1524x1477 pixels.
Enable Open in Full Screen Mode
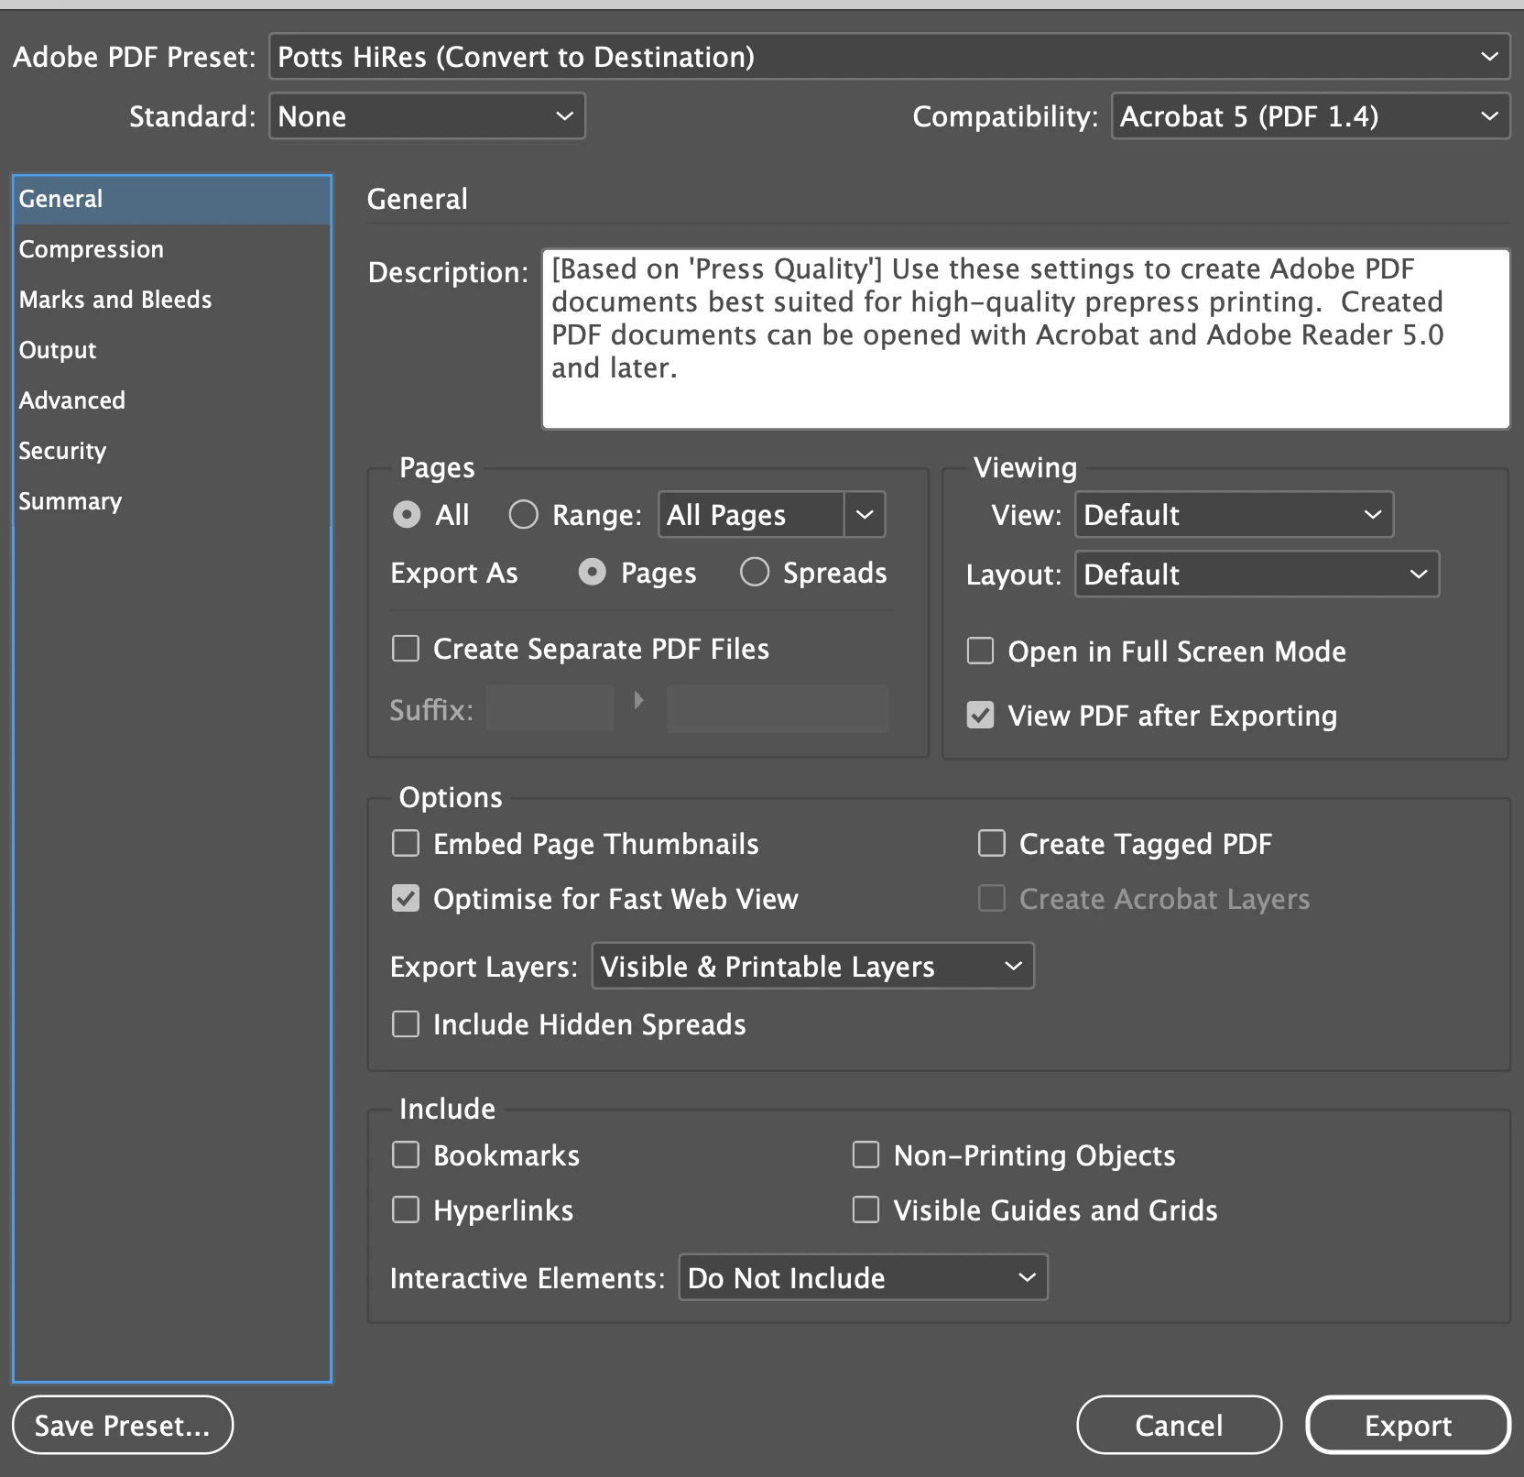click(x=980, y=651)
